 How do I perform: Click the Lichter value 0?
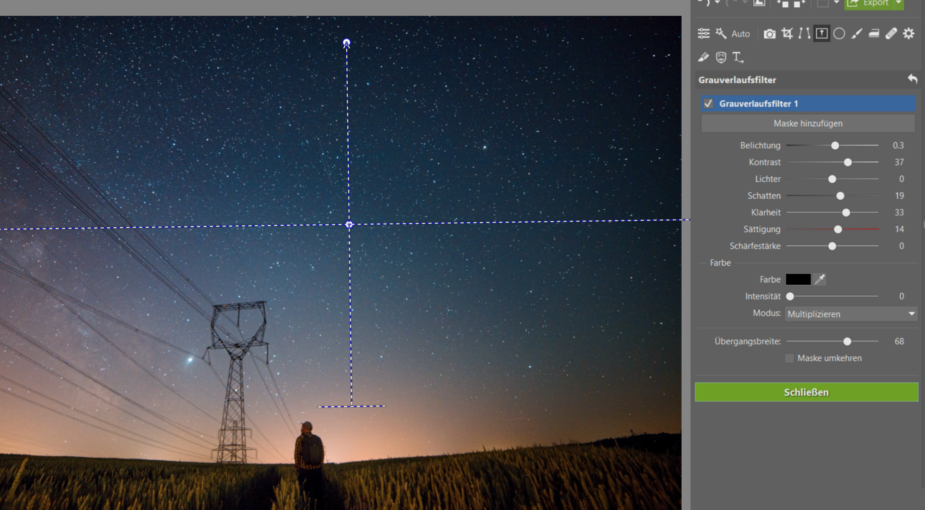pos(902,179)
